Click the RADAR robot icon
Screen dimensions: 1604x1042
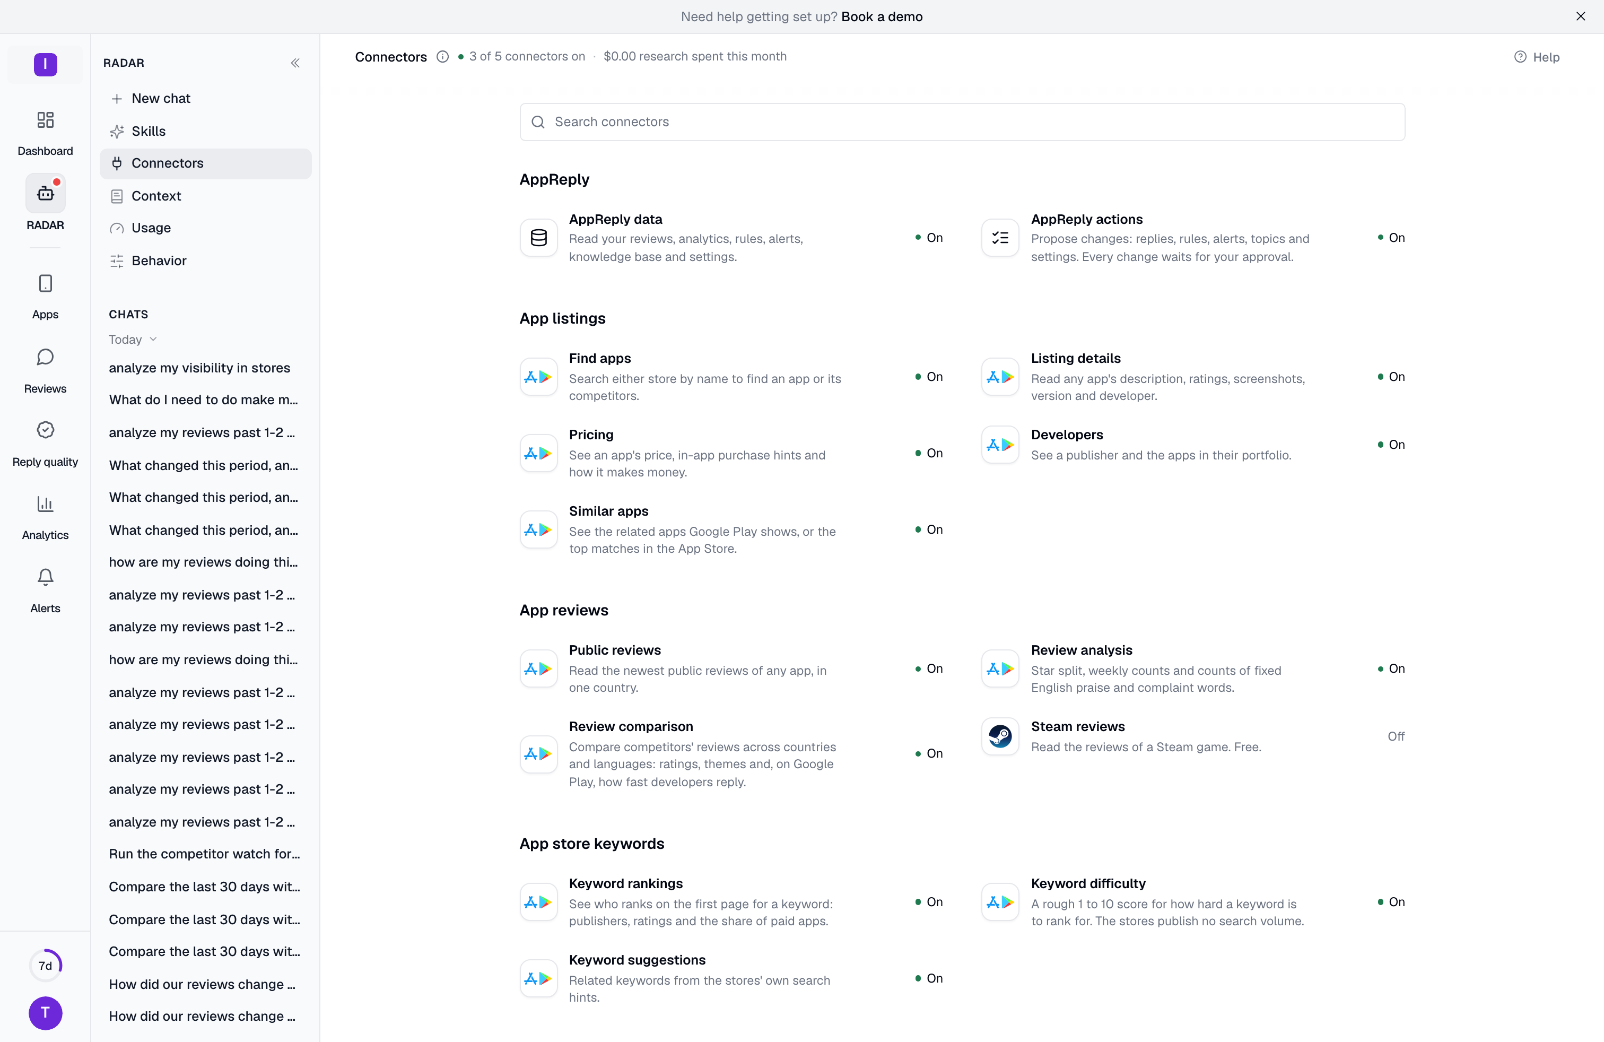pos(45,194)
